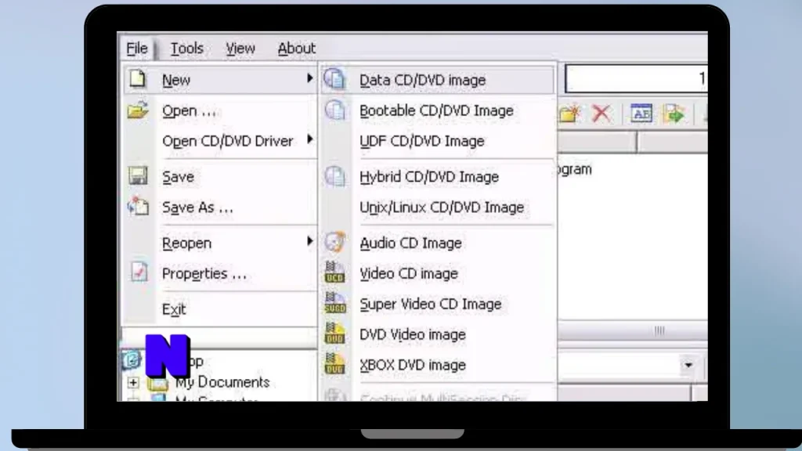The width and height of the screenshot is (802, 451).
Task: Click the horizontal scrollbar grip
Action: click(659, 331)
